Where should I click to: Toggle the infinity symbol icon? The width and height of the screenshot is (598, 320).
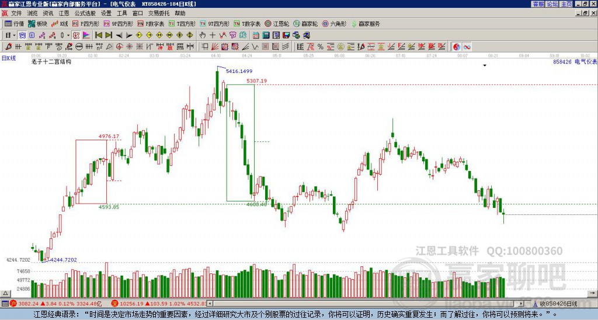click(x=467, y=47)
